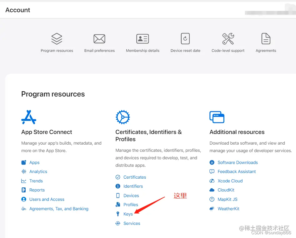This screenshot has height=238, width=296.
Task: Open the Software Downloads link
Action: tap(238, 162)
